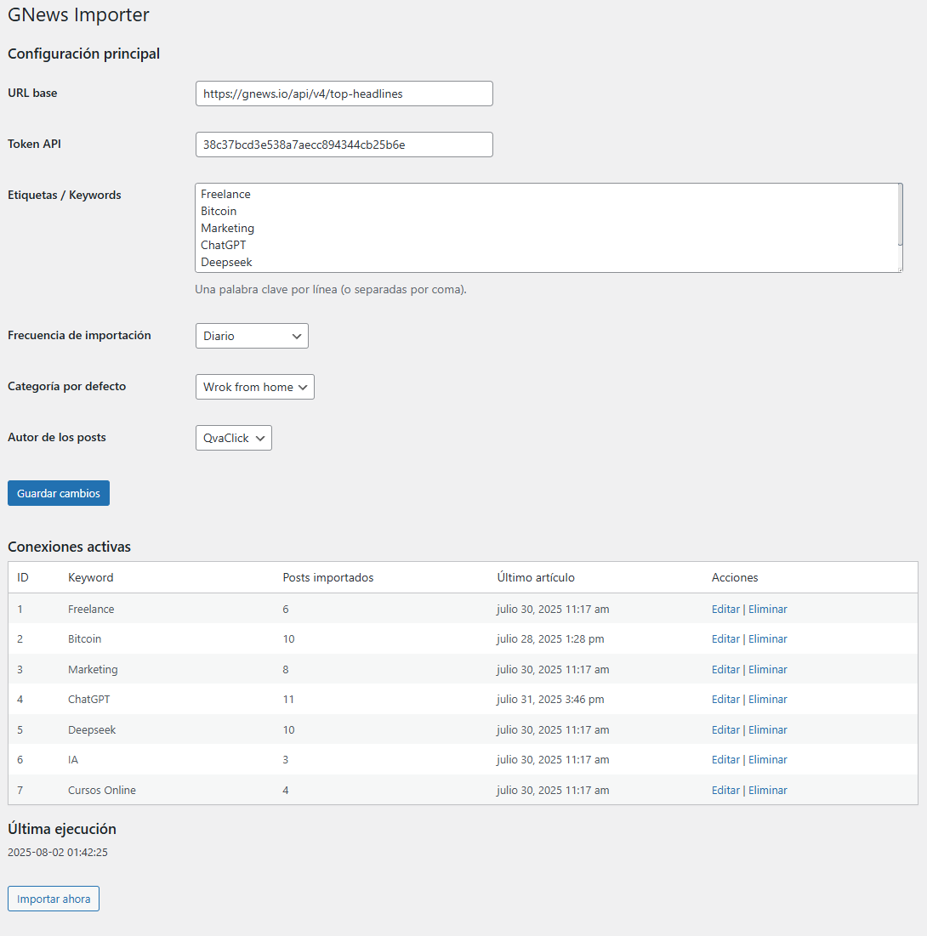Click Eliminar for the Marketing row
This screenshot has height=936, width=927.
pos(767,669)
